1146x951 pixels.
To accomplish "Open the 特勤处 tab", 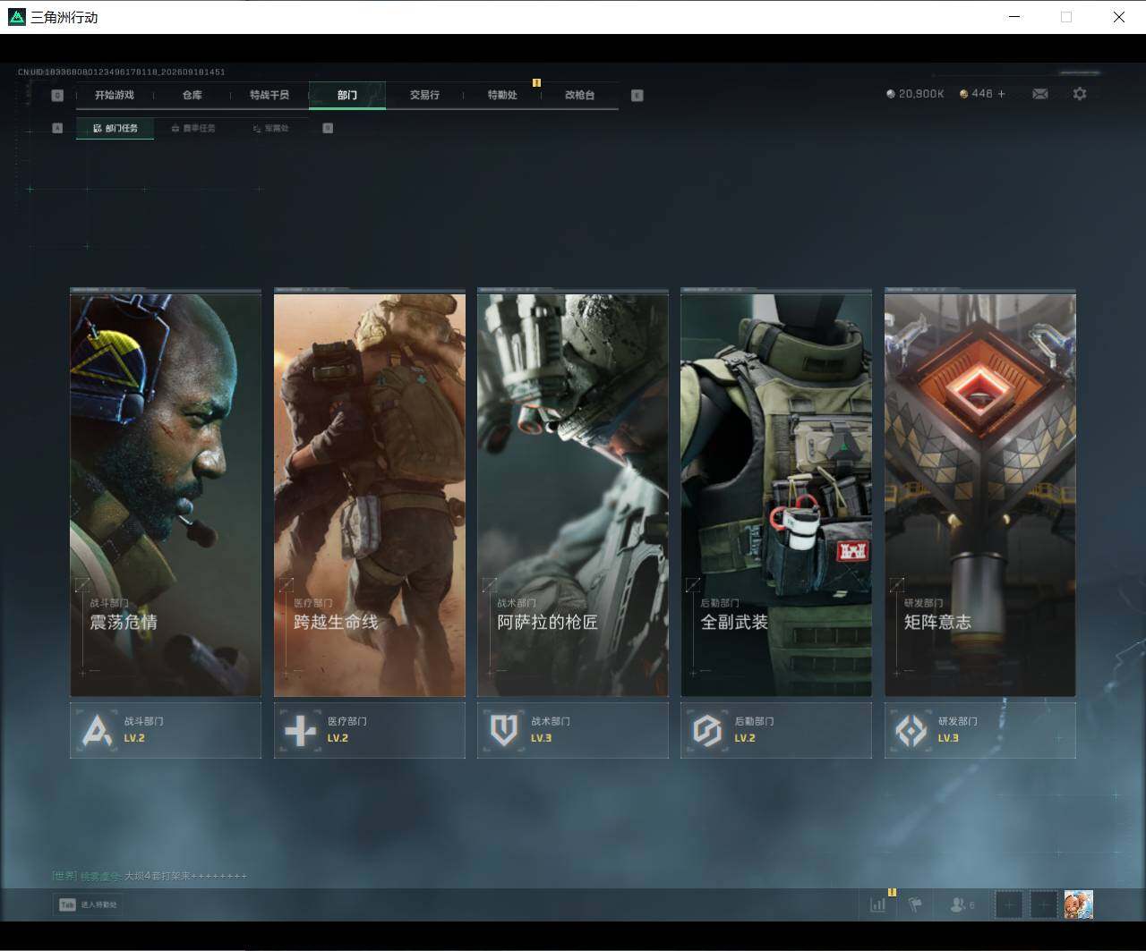I will coord(502,95).
